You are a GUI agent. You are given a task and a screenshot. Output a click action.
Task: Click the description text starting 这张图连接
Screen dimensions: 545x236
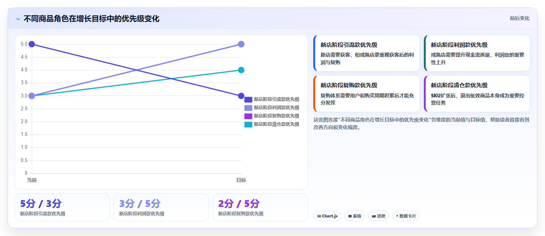point(421,123)
